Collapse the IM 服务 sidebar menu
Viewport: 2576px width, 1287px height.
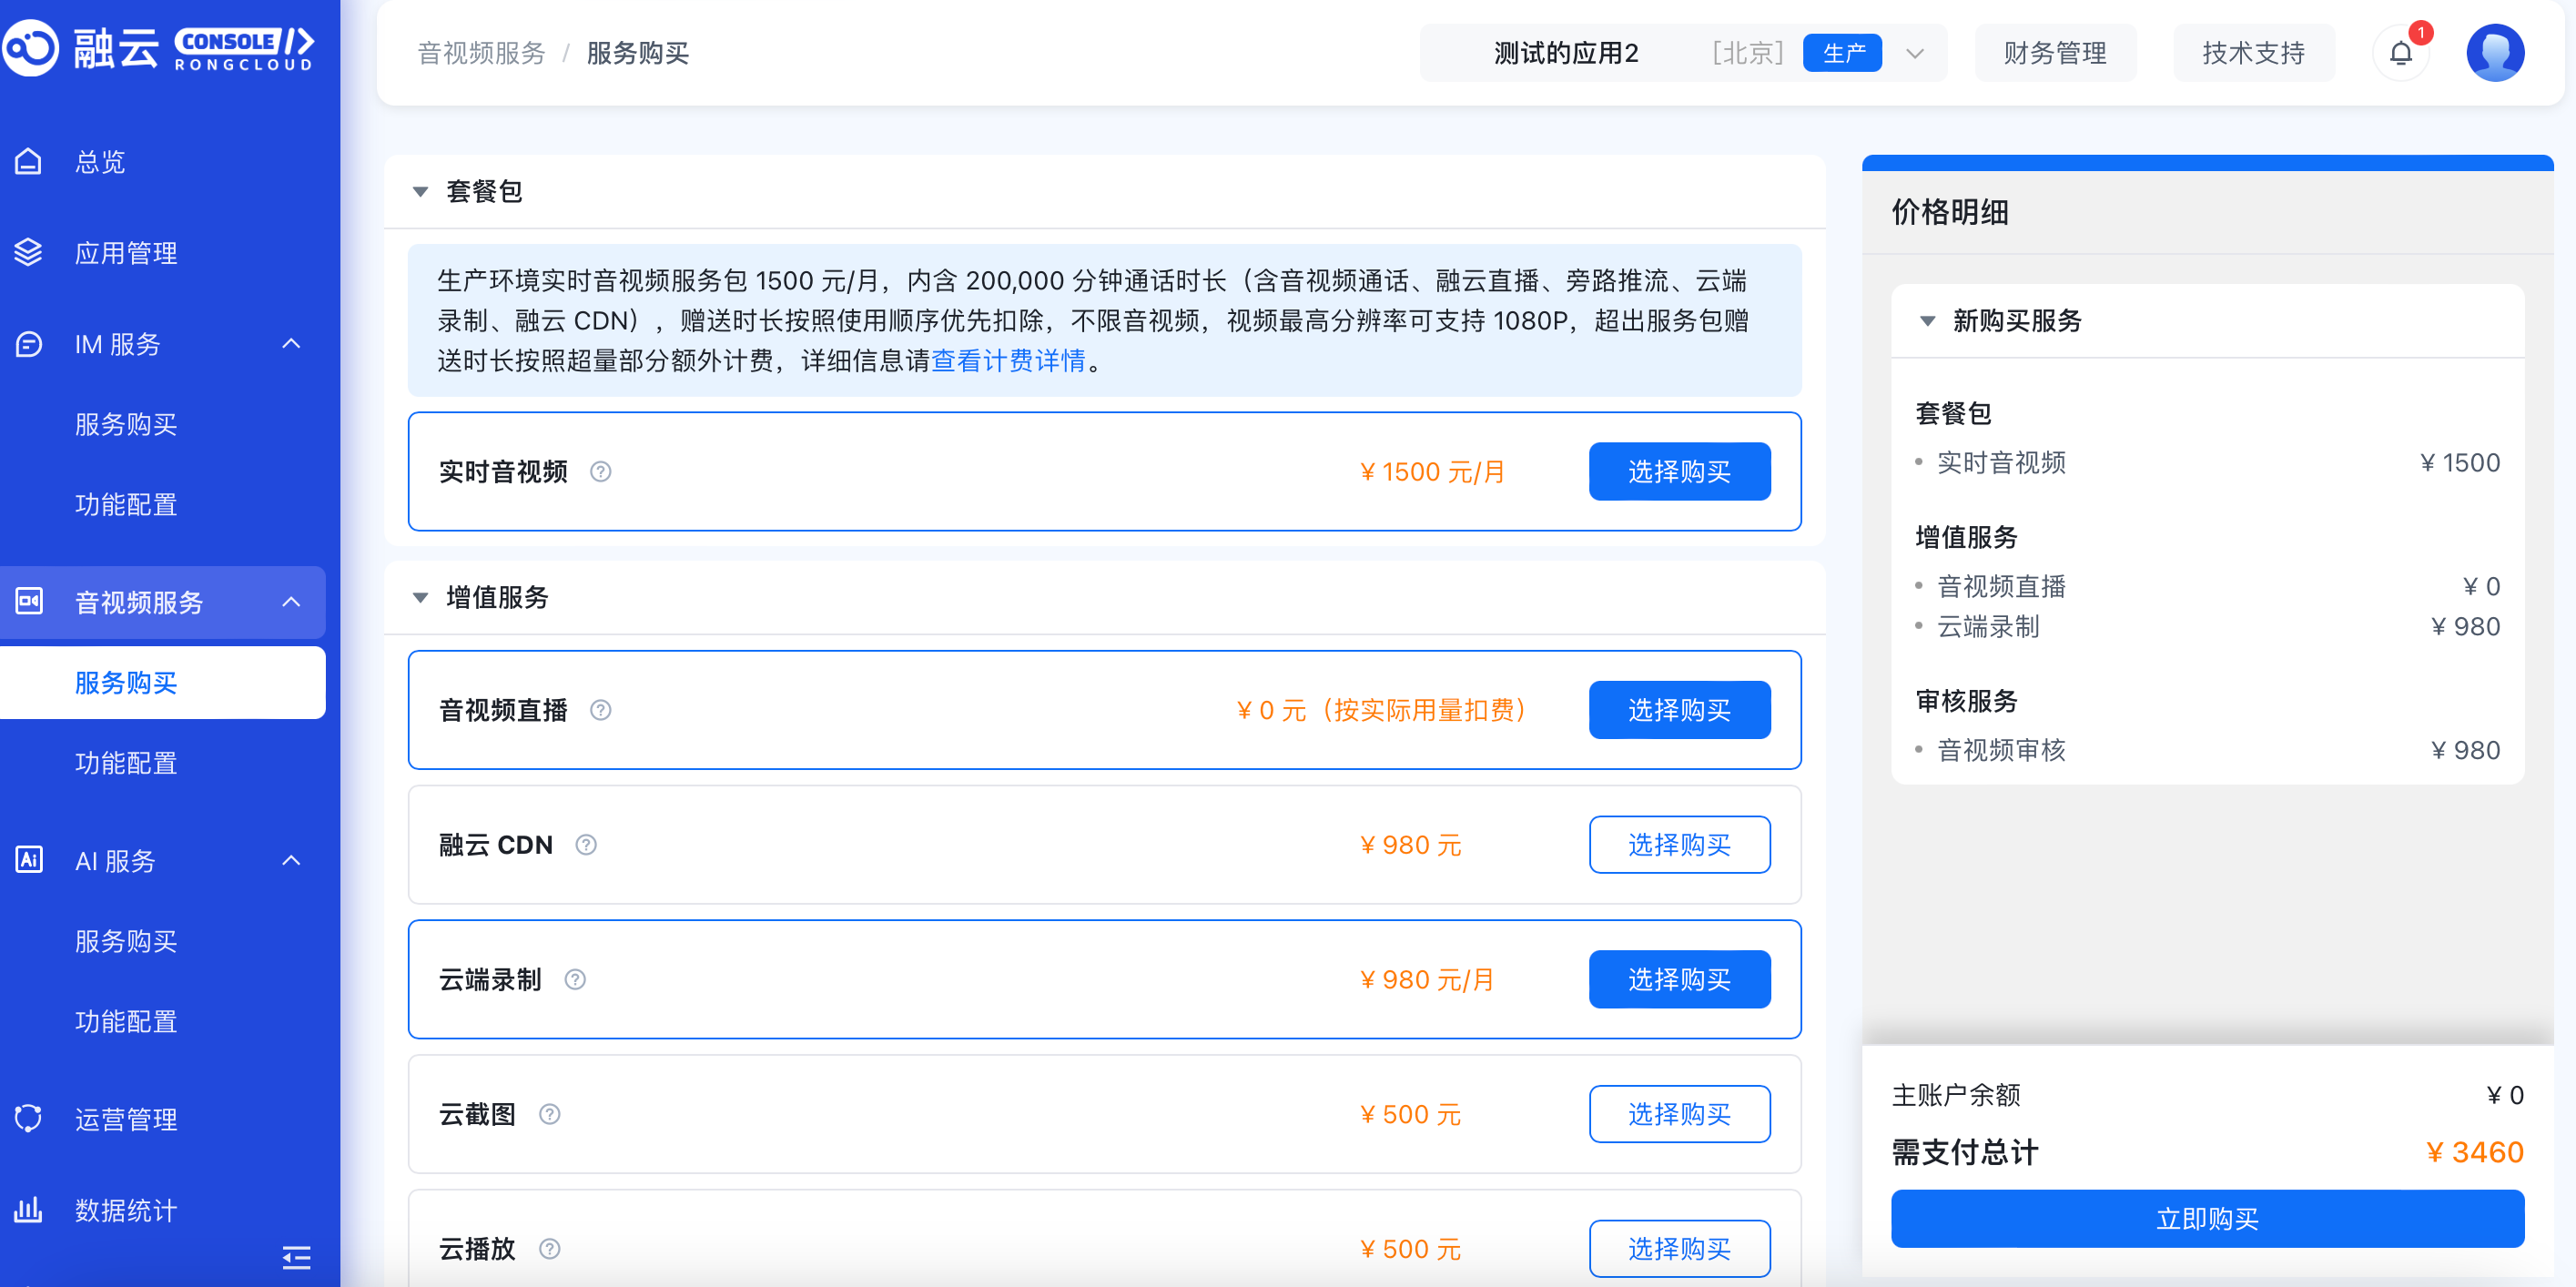[291, 344]
